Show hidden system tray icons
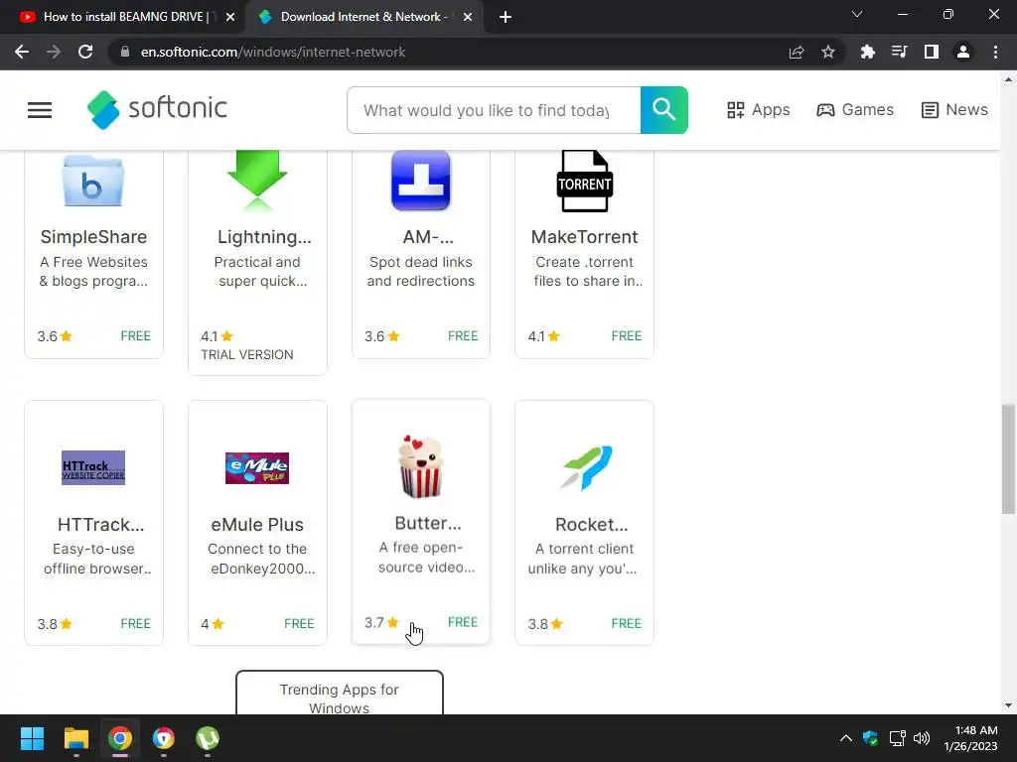 click(x=846, y=738)
